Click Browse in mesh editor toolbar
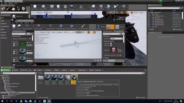Screen dimensions: 184x103 pos(19,27)
